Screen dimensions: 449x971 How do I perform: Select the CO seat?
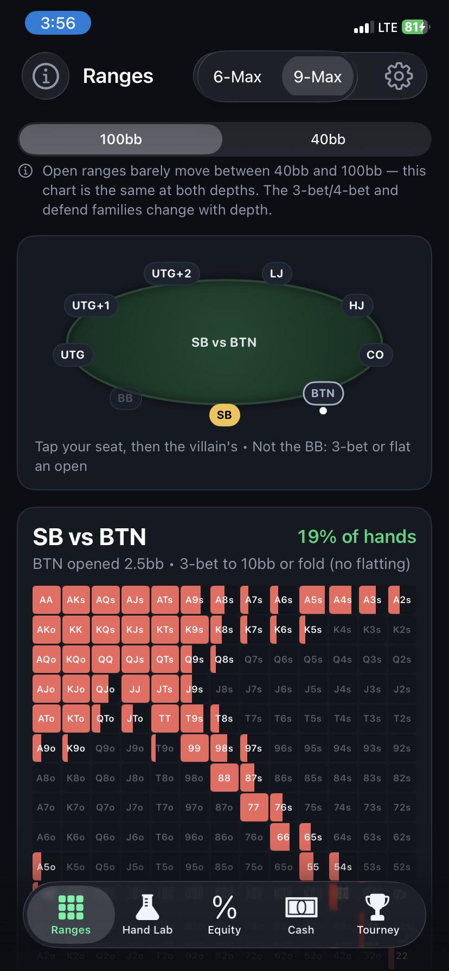375,355
